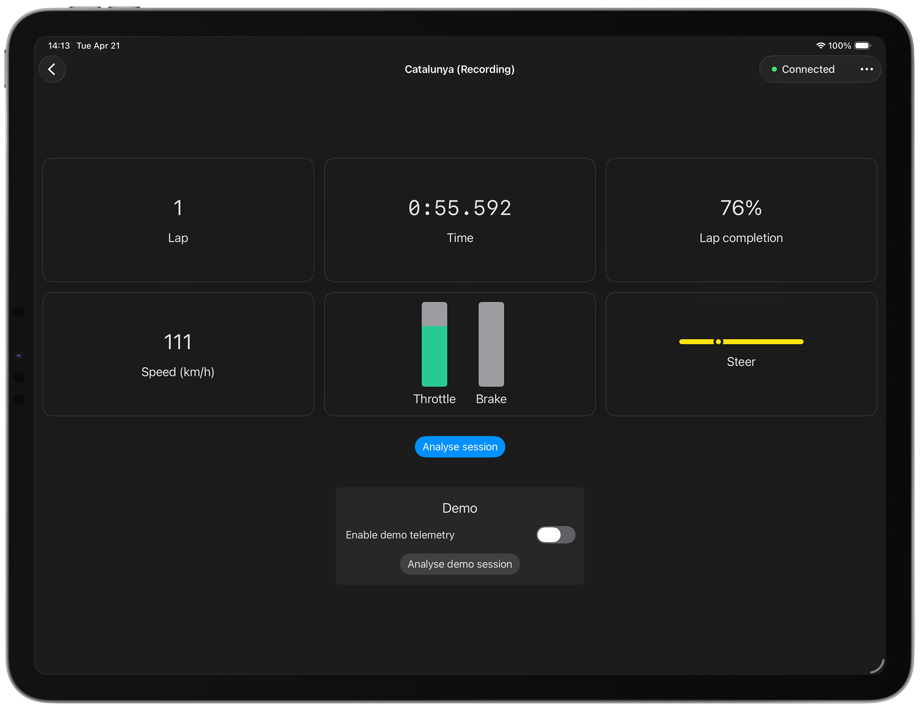Select the Lap number card
This screenshot has height=711, width=920.
click(178, 220)
